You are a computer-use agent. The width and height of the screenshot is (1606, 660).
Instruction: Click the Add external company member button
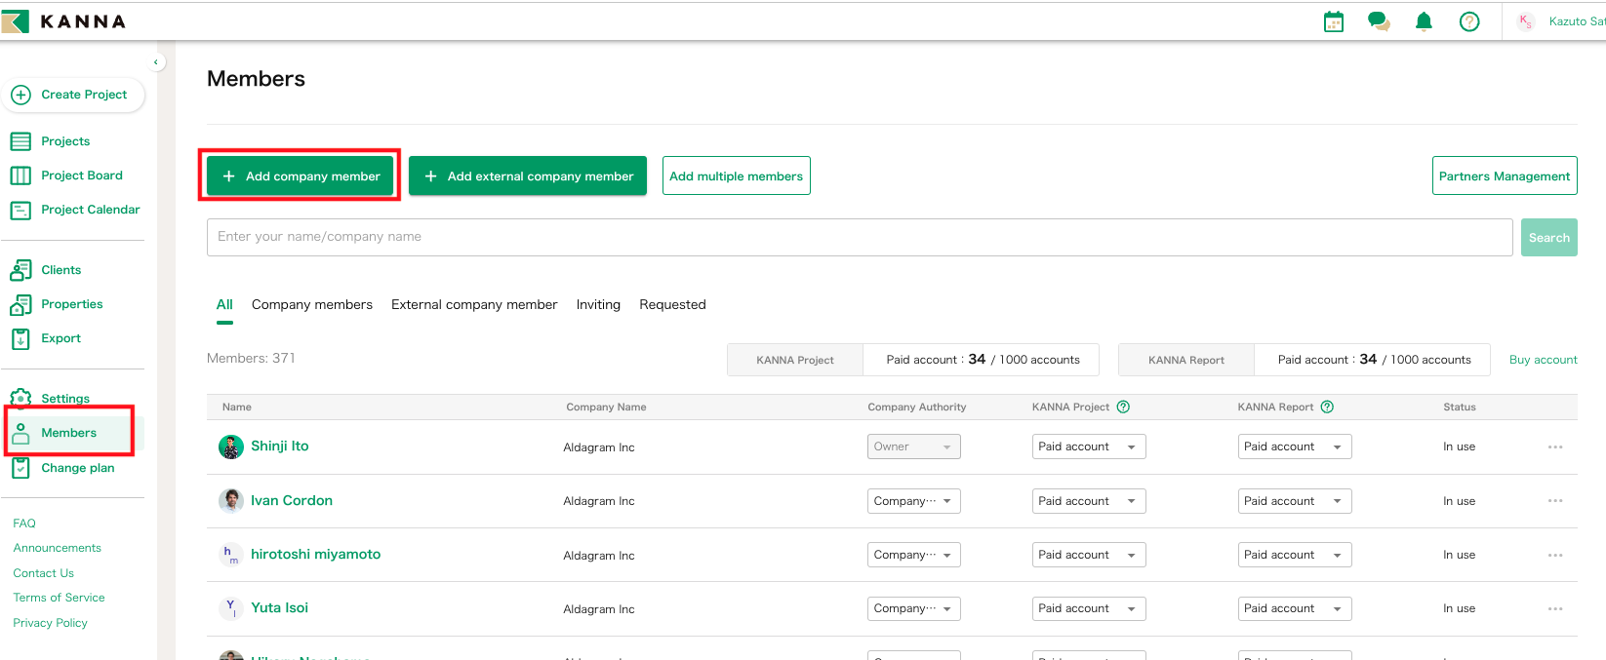tap(528, 176)
